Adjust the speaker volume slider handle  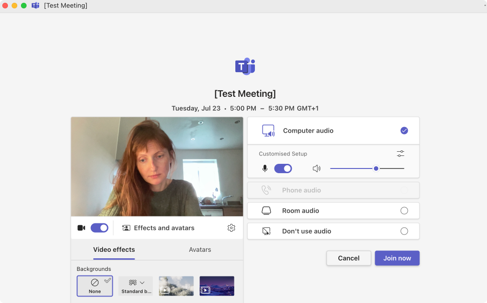(376, 168)
